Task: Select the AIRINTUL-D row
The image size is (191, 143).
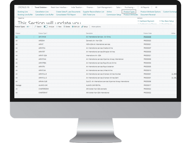Action: (95, 78)
